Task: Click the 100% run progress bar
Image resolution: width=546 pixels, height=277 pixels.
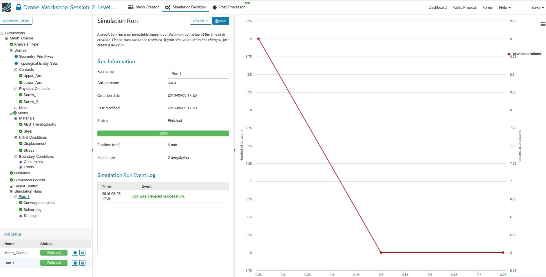Action: pos(163,133)
